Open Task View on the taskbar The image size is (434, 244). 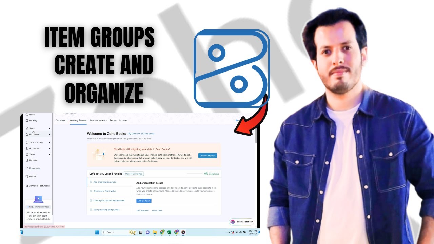(140, 232)
